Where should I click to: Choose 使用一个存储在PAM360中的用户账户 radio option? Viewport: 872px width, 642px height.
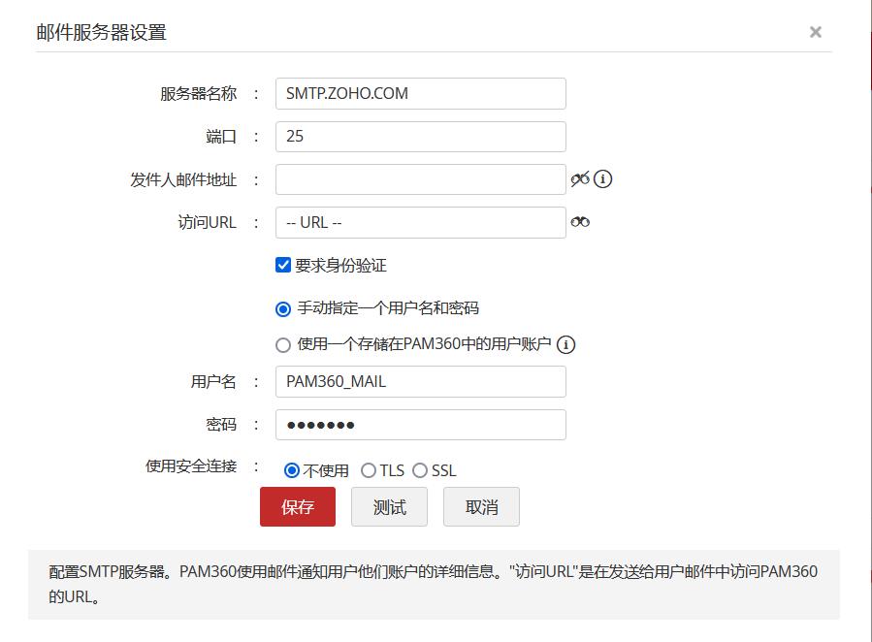pyautogui.click(x=283, y=344)
